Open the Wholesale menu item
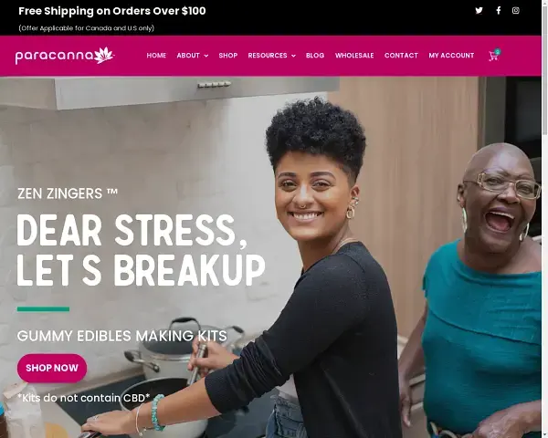The width and height of the screenshot is (548, 438). [x=354, y=56]
